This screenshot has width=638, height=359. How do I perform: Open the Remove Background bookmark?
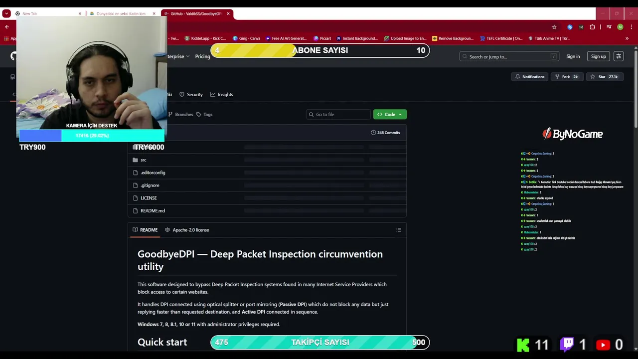453,38
